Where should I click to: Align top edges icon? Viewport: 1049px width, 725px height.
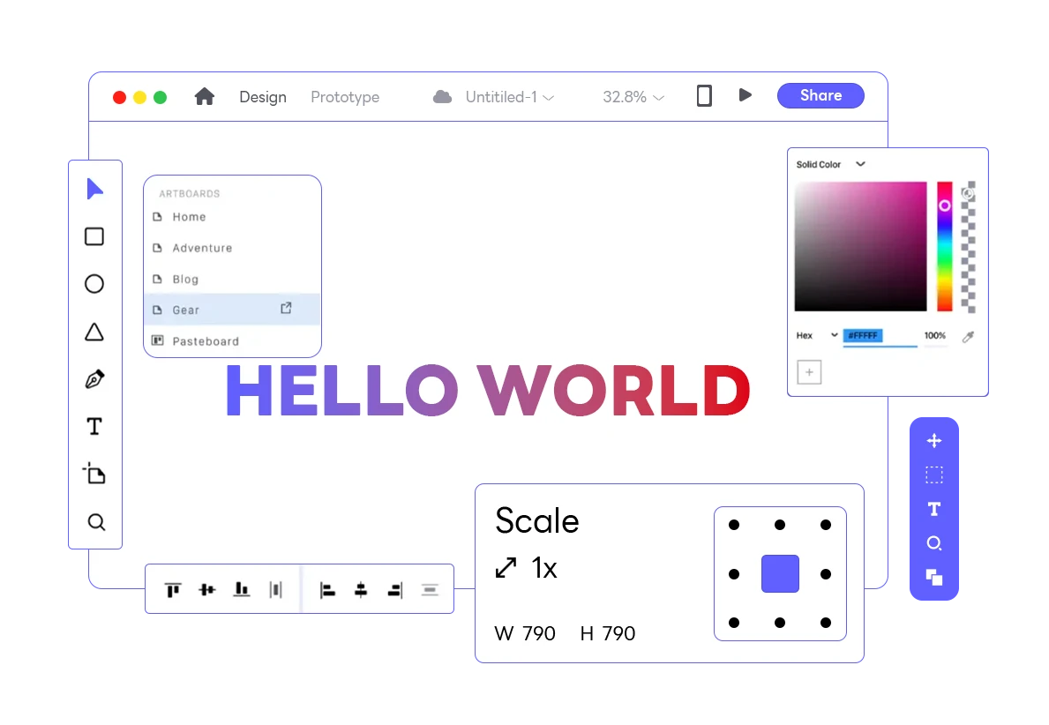pyautogui.click(x=173, y=590)
